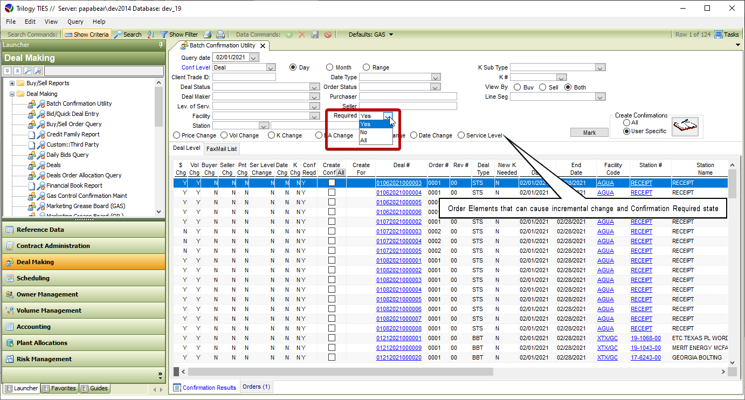This screenshot has width=745, height=400.
Task: Pin the Launcher panel
Action: [161, 45]
